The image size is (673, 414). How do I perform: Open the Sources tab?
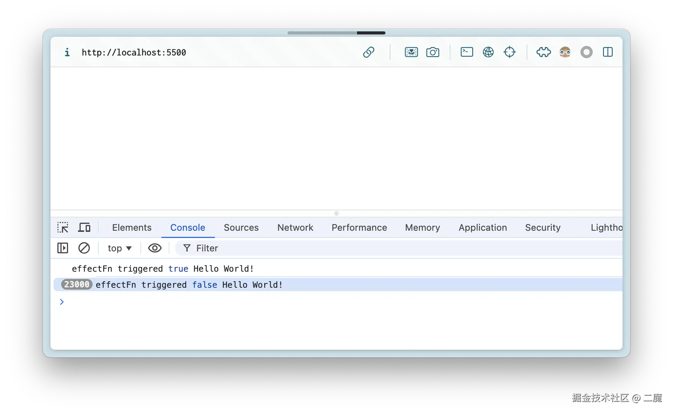pyautogui.click(x=241, y=228)
